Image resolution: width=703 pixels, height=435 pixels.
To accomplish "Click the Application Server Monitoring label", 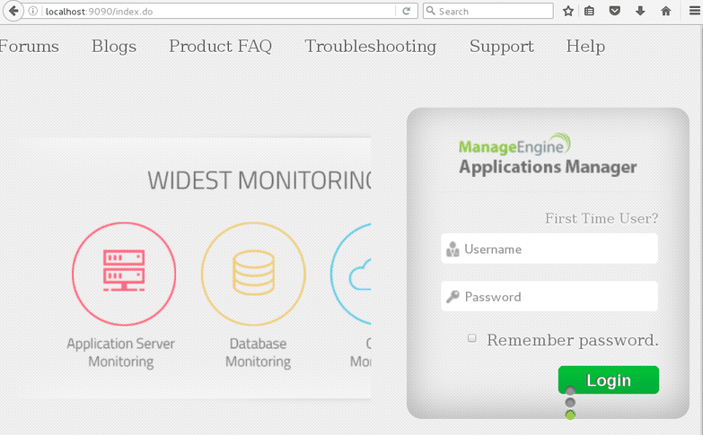I will click(x=120, y=352).
